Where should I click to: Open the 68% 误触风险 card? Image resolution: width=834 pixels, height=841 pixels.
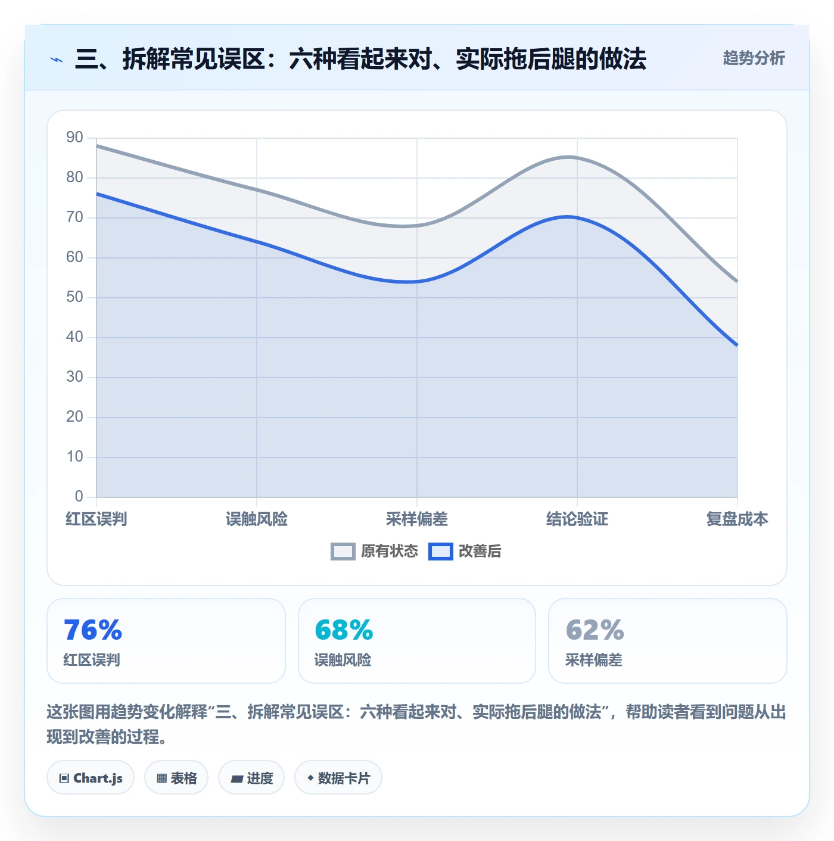pyautogui.click(x=417, y=641)
